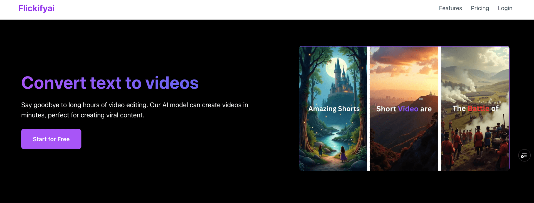The width and height of the screenshot is (534, 203).
Task: Click the 'Say goodbye to long hours' paragraph
Action: click(x=135, y=110)
